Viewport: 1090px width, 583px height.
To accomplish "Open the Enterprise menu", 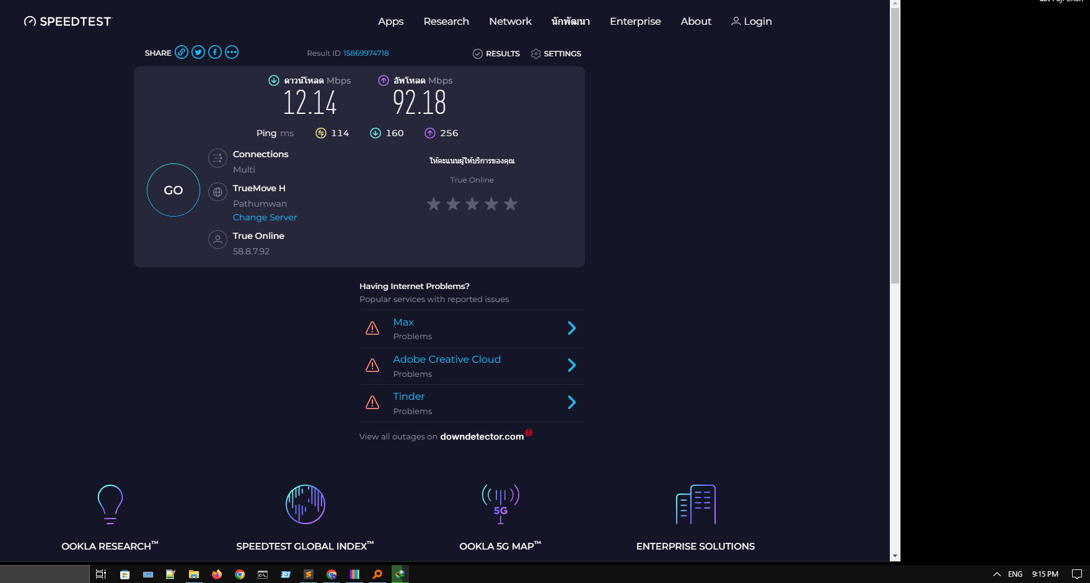I will (x=635, y=22).
